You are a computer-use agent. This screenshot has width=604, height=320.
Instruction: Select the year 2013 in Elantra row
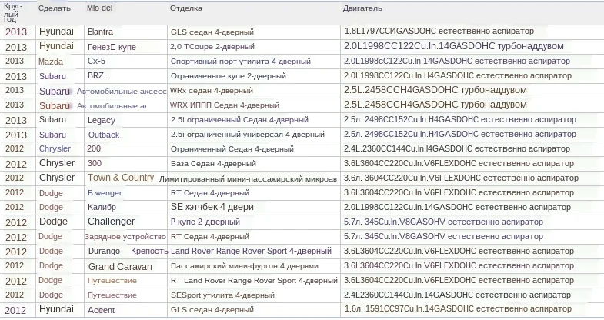[16, 32]
